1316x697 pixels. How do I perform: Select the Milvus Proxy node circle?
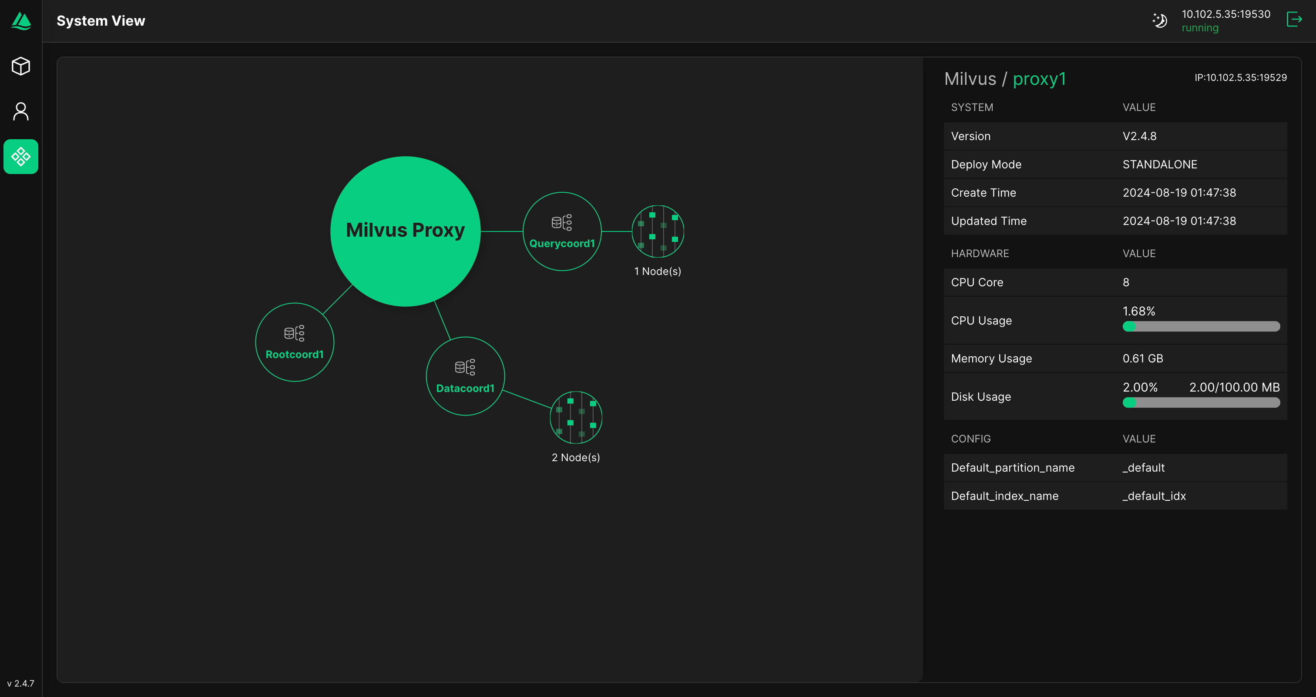coord(405,231)
